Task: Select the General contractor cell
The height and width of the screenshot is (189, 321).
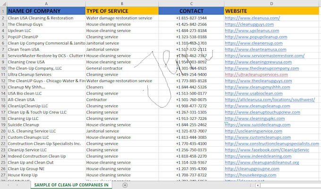Action: pyautogui.click(x=122, y=68)
